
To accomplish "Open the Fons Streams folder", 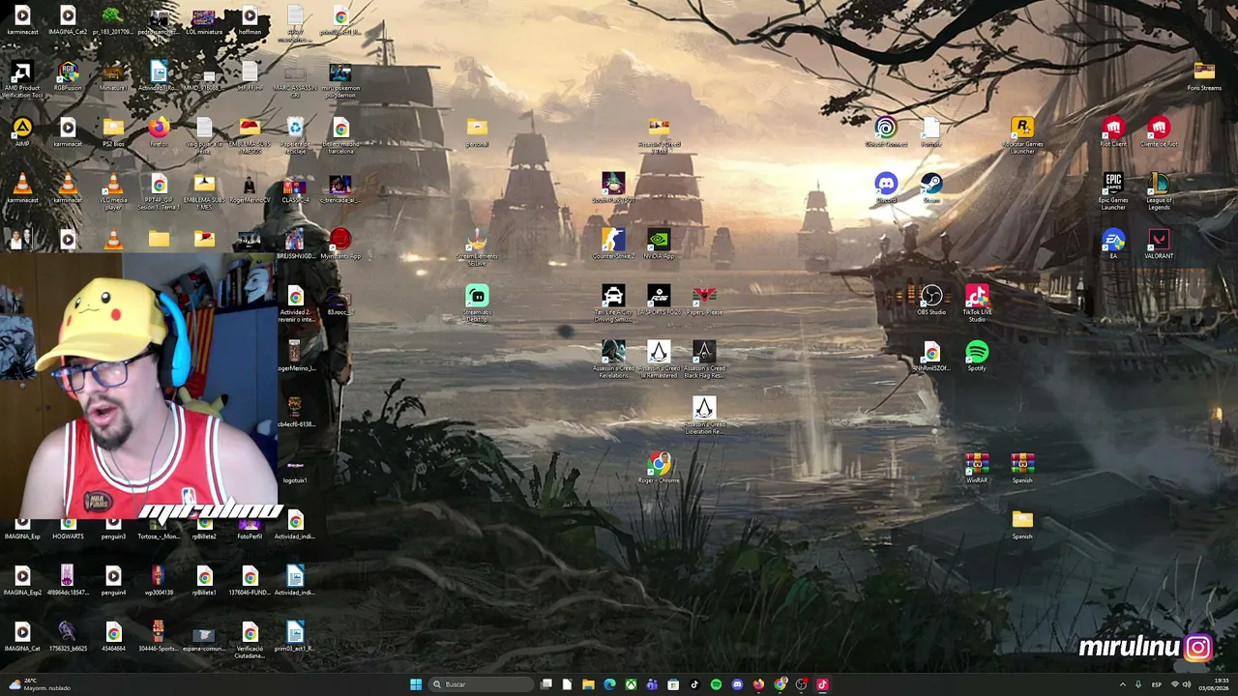I will [x=1204, y=76].
